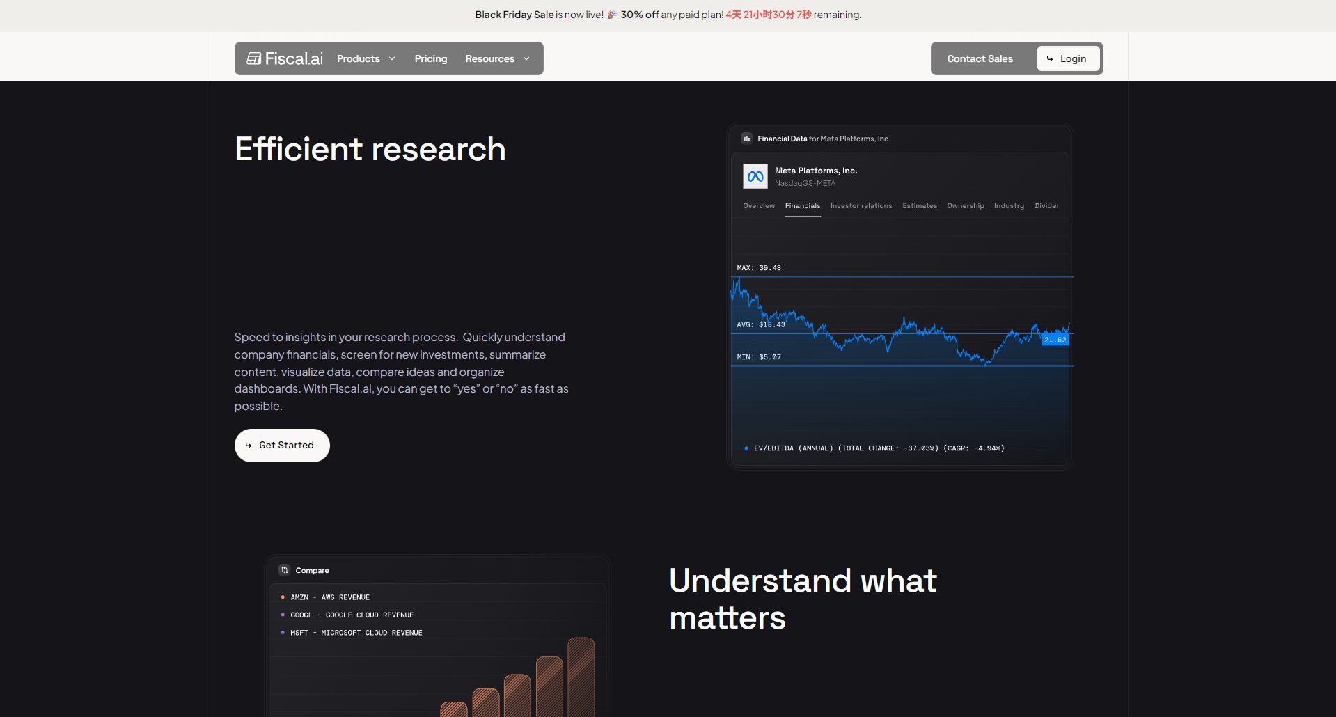Toggle the MSFT Microsoft Cloud Revenue dot
This screenshot has width=1336, height=717.
coord(282,632)
